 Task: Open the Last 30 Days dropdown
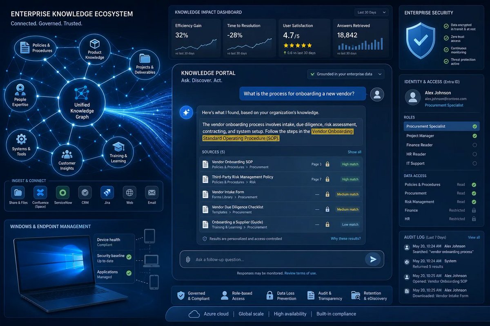[371, 12]
